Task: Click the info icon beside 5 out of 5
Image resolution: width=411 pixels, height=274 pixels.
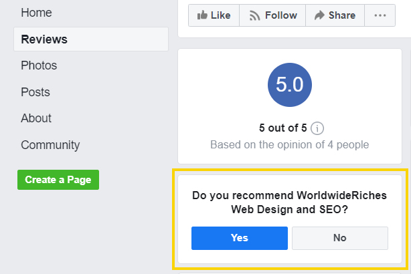Action: (317, 128)
